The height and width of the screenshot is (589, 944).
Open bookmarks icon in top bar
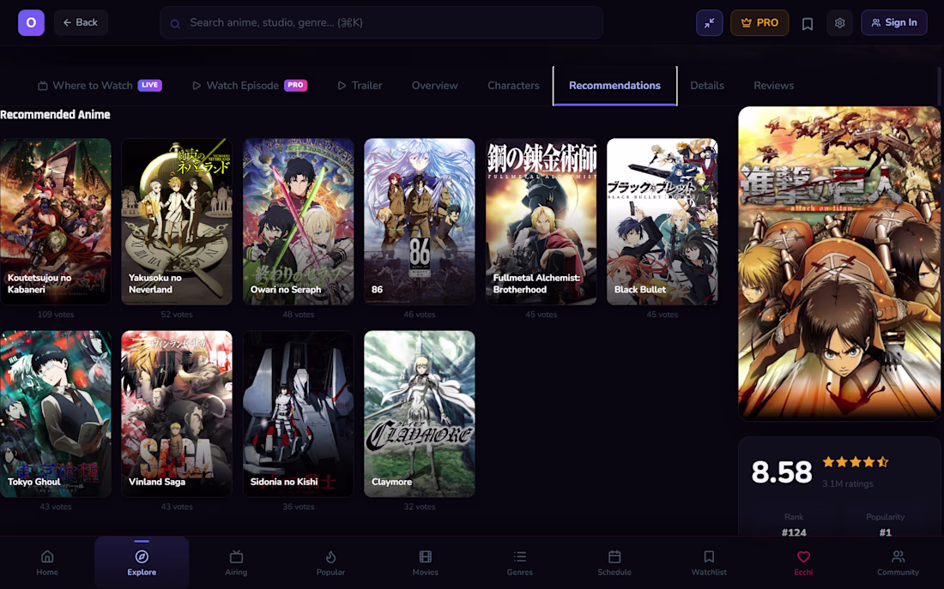coord(808,23)
